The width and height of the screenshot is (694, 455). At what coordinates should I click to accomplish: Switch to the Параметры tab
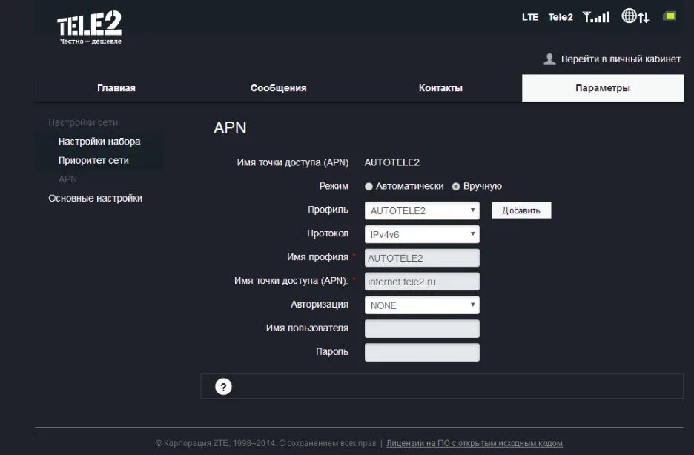click(x=602, y=88)
